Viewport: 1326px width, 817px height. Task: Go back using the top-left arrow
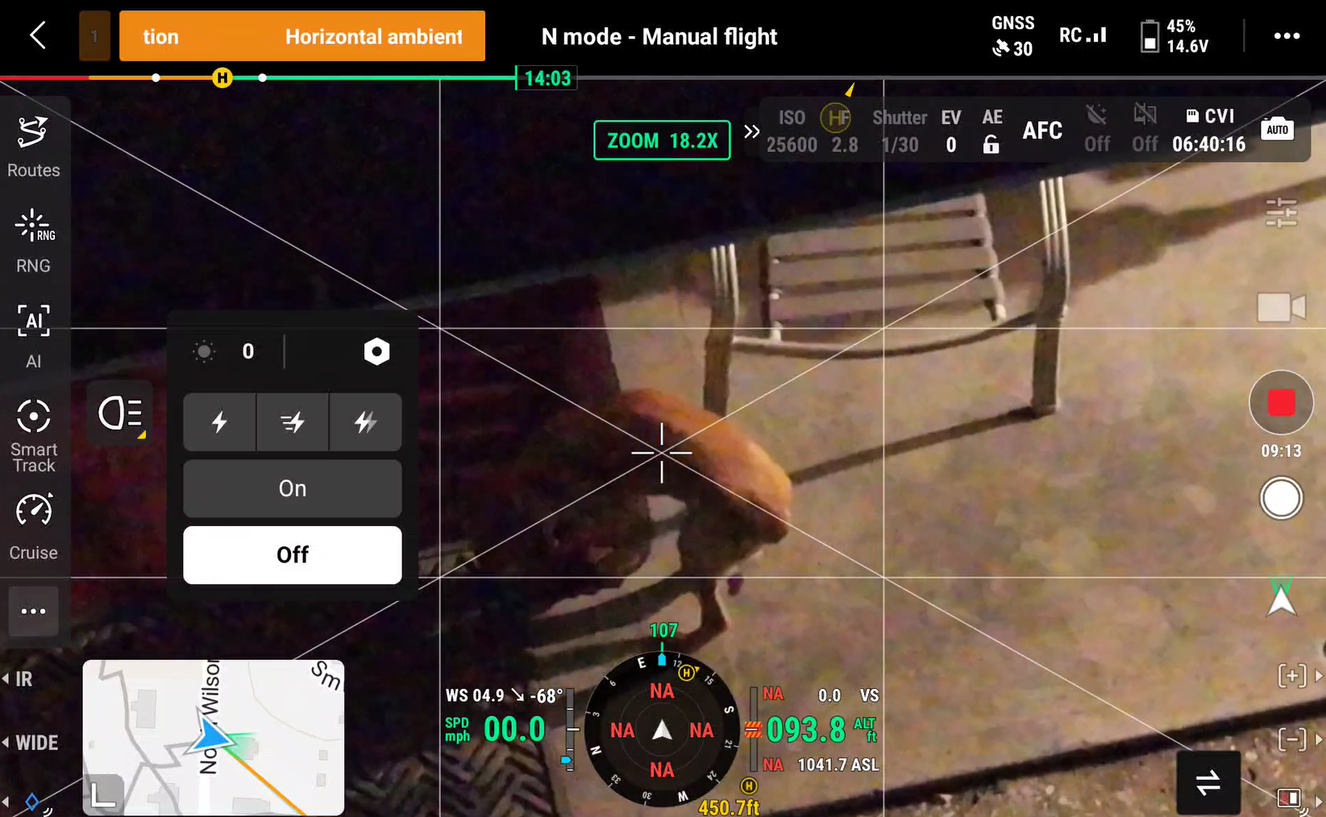37,35
